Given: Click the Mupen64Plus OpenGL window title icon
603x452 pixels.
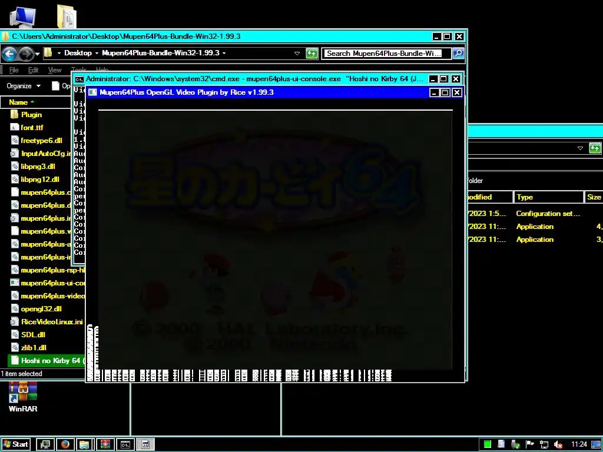Looking at the screenshot, I should [92, 92].
